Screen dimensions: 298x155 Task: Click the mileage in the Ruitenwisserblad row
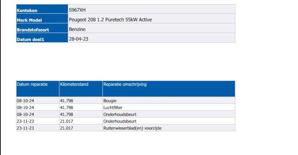click(67, 128)
